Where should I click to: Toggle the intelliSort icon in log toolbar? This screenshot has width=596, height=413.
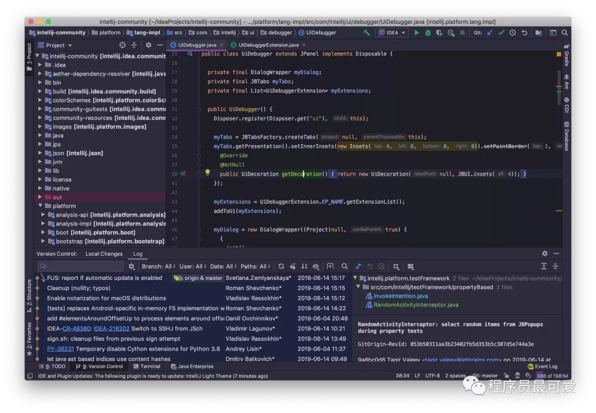click(x=305, y=267)
